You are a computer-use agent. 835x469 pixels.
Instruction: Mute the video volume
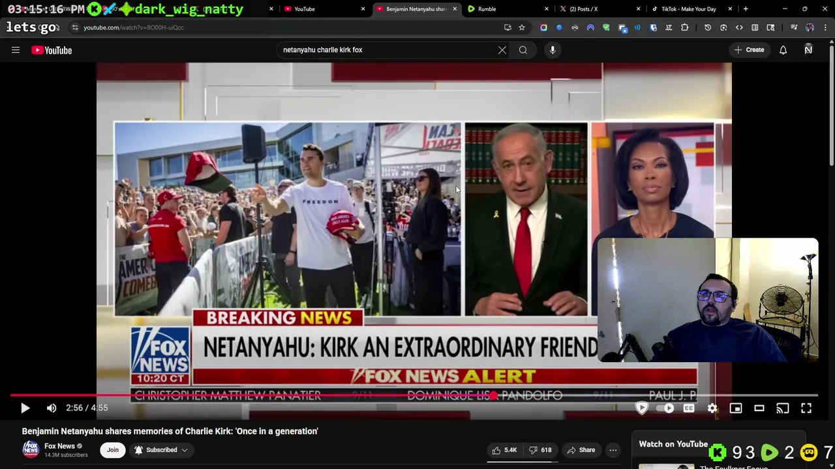coord(52,408)
